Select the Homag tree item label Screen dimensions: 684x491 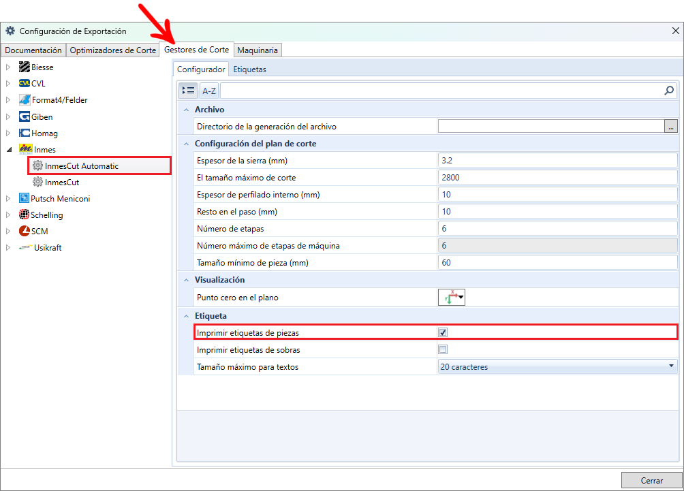(x=44, y=133)
